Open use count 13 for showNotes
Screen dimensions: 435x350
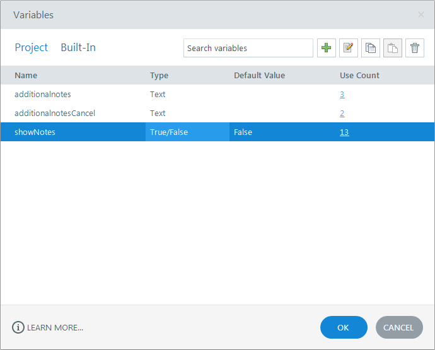click(x=344, y=132)
